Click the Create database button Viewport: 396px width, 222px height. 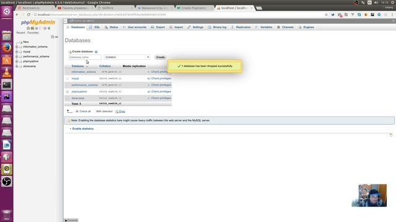pos(160,57)
